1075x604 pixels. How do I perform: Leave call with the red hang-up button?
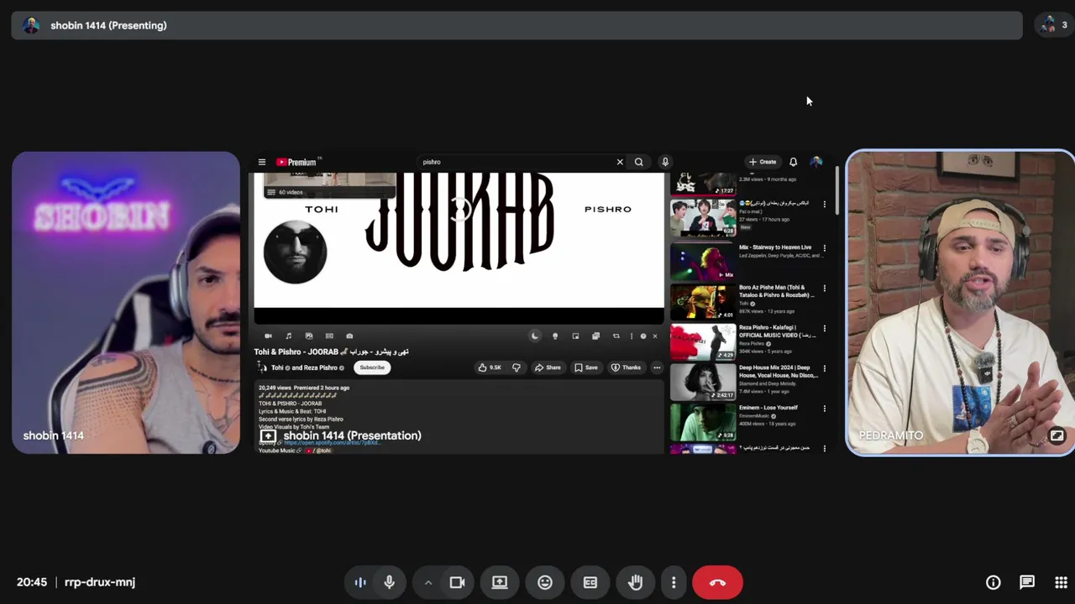[x=717, y=582]
